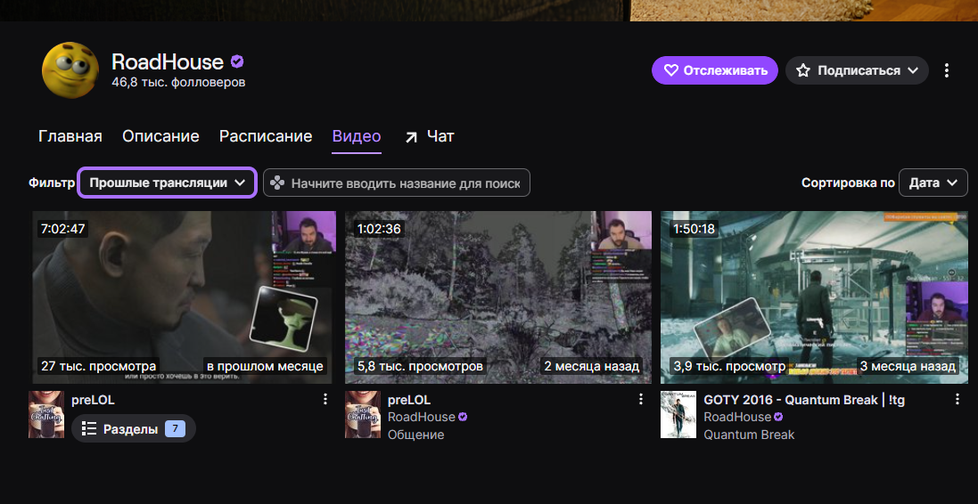Click the 46,8 тыс. фолловеров text

pos(178,82)
